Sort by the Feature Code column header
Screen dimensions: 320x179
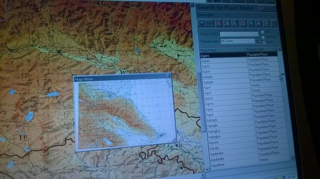pos(262,49)
